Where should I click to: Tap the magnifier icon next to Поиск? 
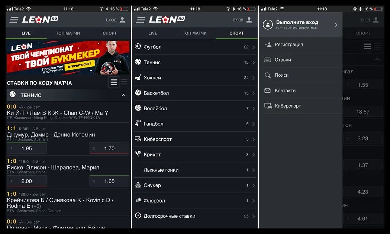coord(268,75)
